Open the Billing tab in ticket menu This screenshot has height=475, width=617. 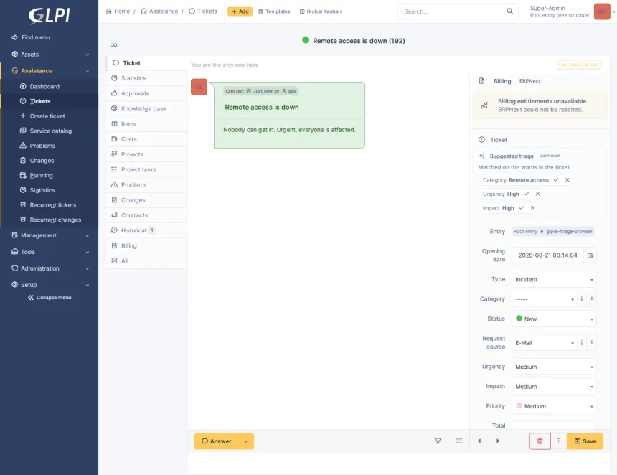click(x=146, y=246)
